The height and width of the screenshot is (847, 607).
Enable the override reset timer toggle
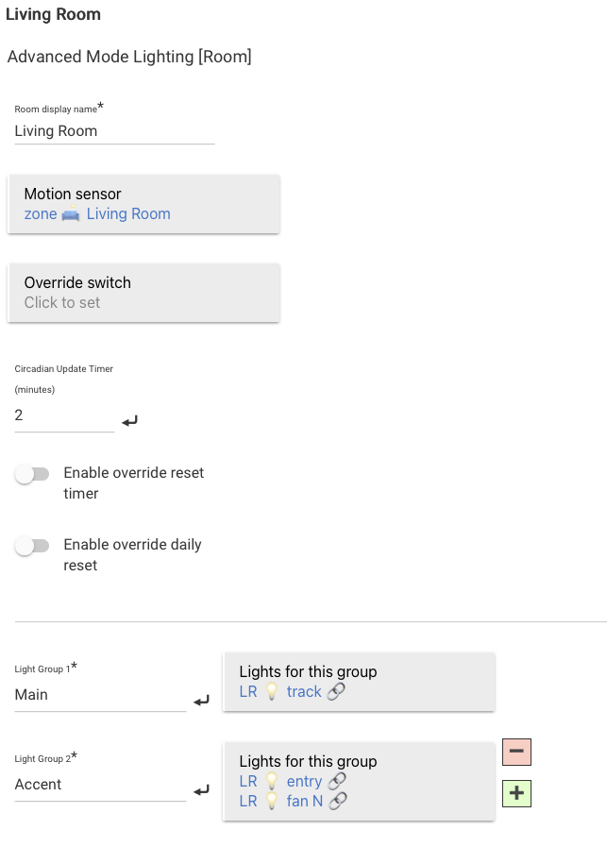[x=32, y=474]
